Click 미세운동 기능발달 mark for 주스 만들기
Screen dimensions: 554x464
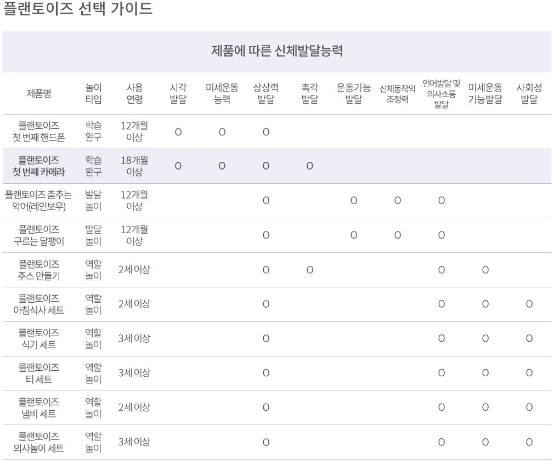click(485, 270)
